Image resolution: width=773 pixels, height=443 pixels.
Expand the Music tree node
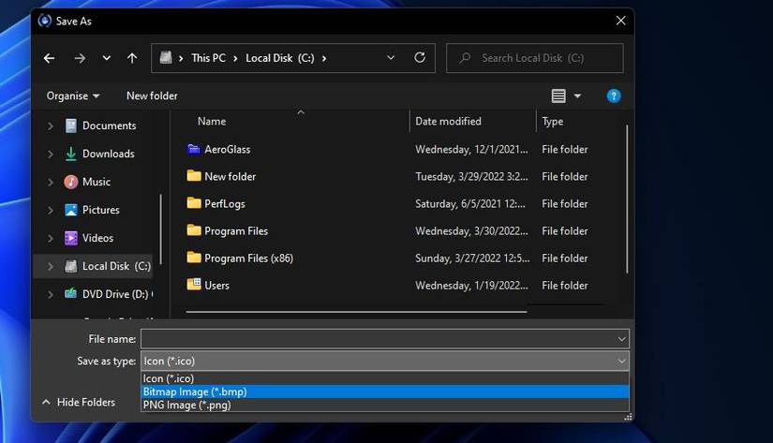coord(50,183)
